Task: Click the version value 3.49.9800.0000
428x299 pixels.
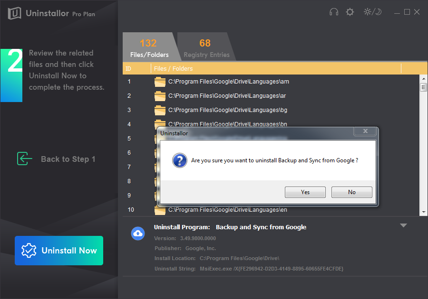Action: coord(198,239)
